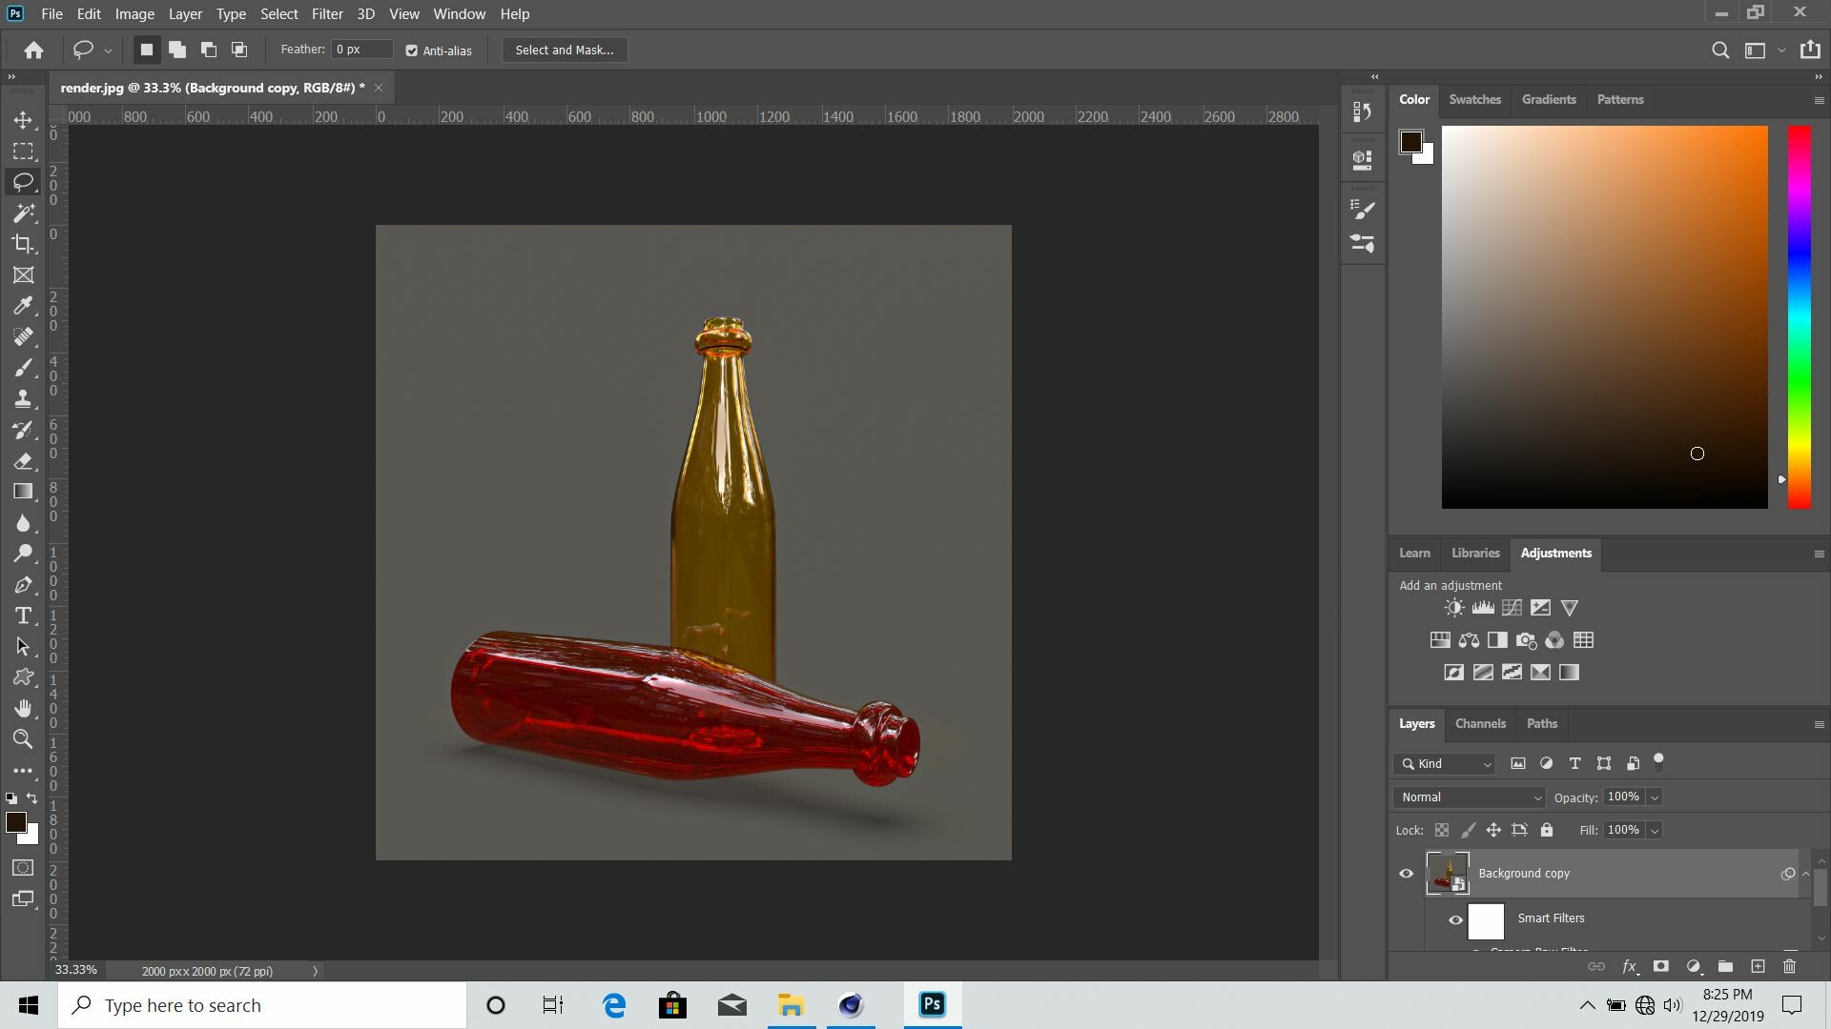Select the Magic Wand tool
Screen dimensions: 1831x1029
click(23, 212)
